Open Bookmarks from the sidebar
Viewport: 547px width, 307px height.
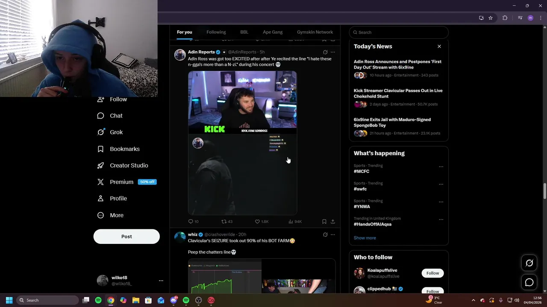[119, 149]
